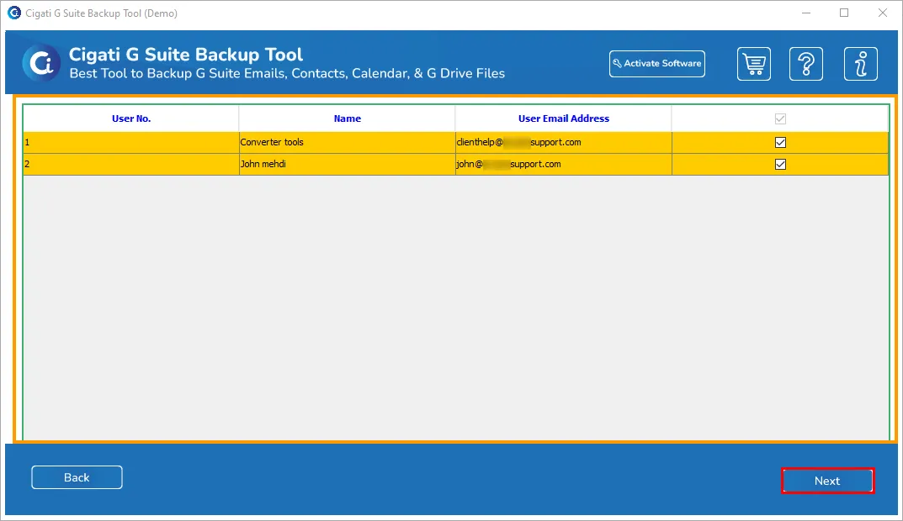The width and height of the screenshot is (903, 521).
Task: Uncheck the Converter tools user checkbox
Action: pyautogui.click(x=780, y=143)
